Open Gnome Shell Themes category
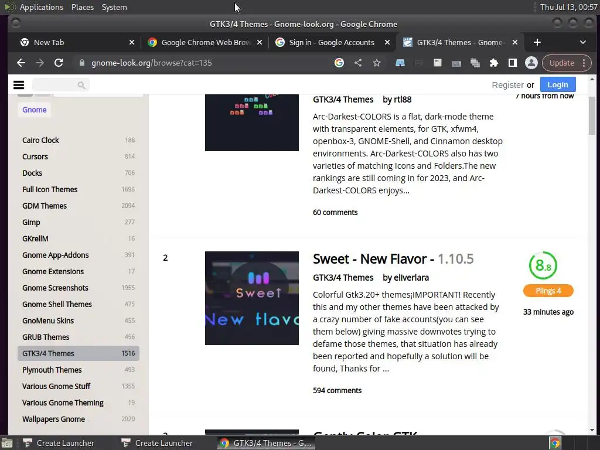Viewport: 600px width, 450px height. click(79, 305)
